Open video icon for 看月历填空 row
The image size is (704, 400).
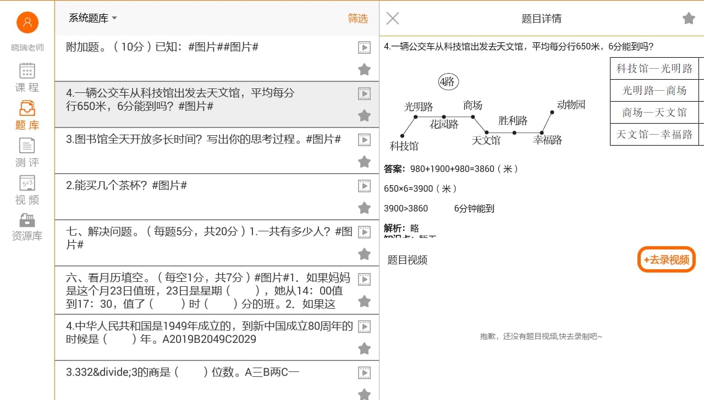pyautogui.click(x=364, y=279)
